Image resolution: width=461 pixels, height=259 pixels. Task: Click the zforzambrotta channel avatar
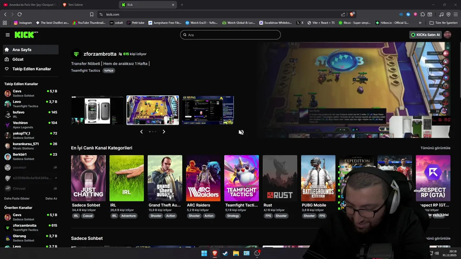[76, 54]
